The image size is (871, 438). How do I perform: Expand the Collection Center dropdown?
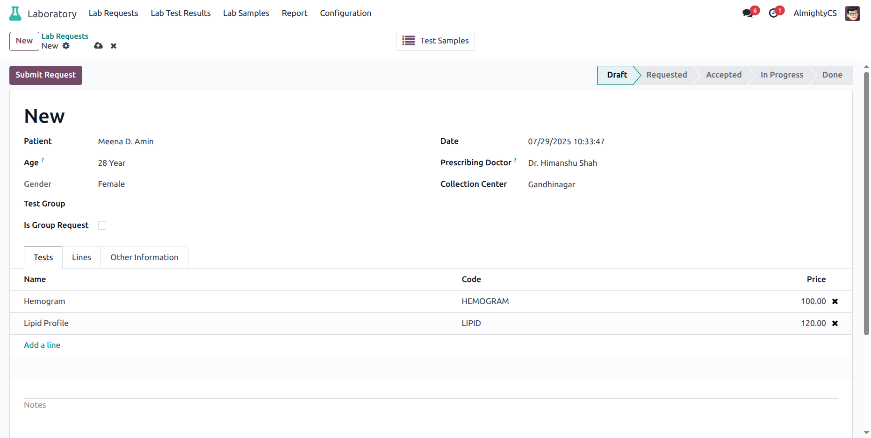(655, 184)
